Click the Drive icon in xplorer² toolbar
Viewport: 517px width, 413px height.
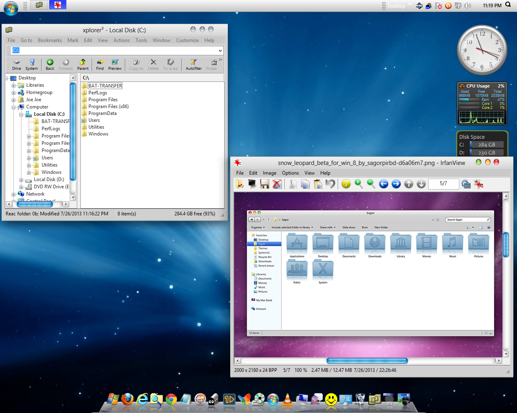tap(17, 65)
